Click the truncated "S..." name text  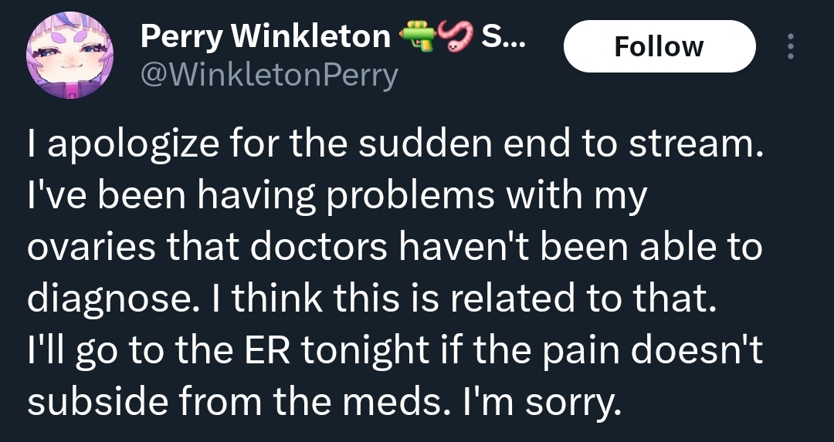tap(502, 35)
